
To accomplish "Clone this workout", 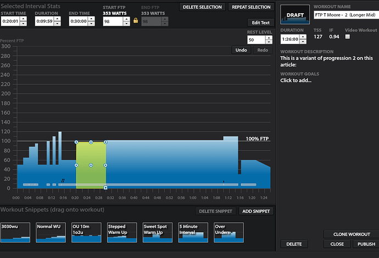I will pyautogui.click(x=352, y=234).
